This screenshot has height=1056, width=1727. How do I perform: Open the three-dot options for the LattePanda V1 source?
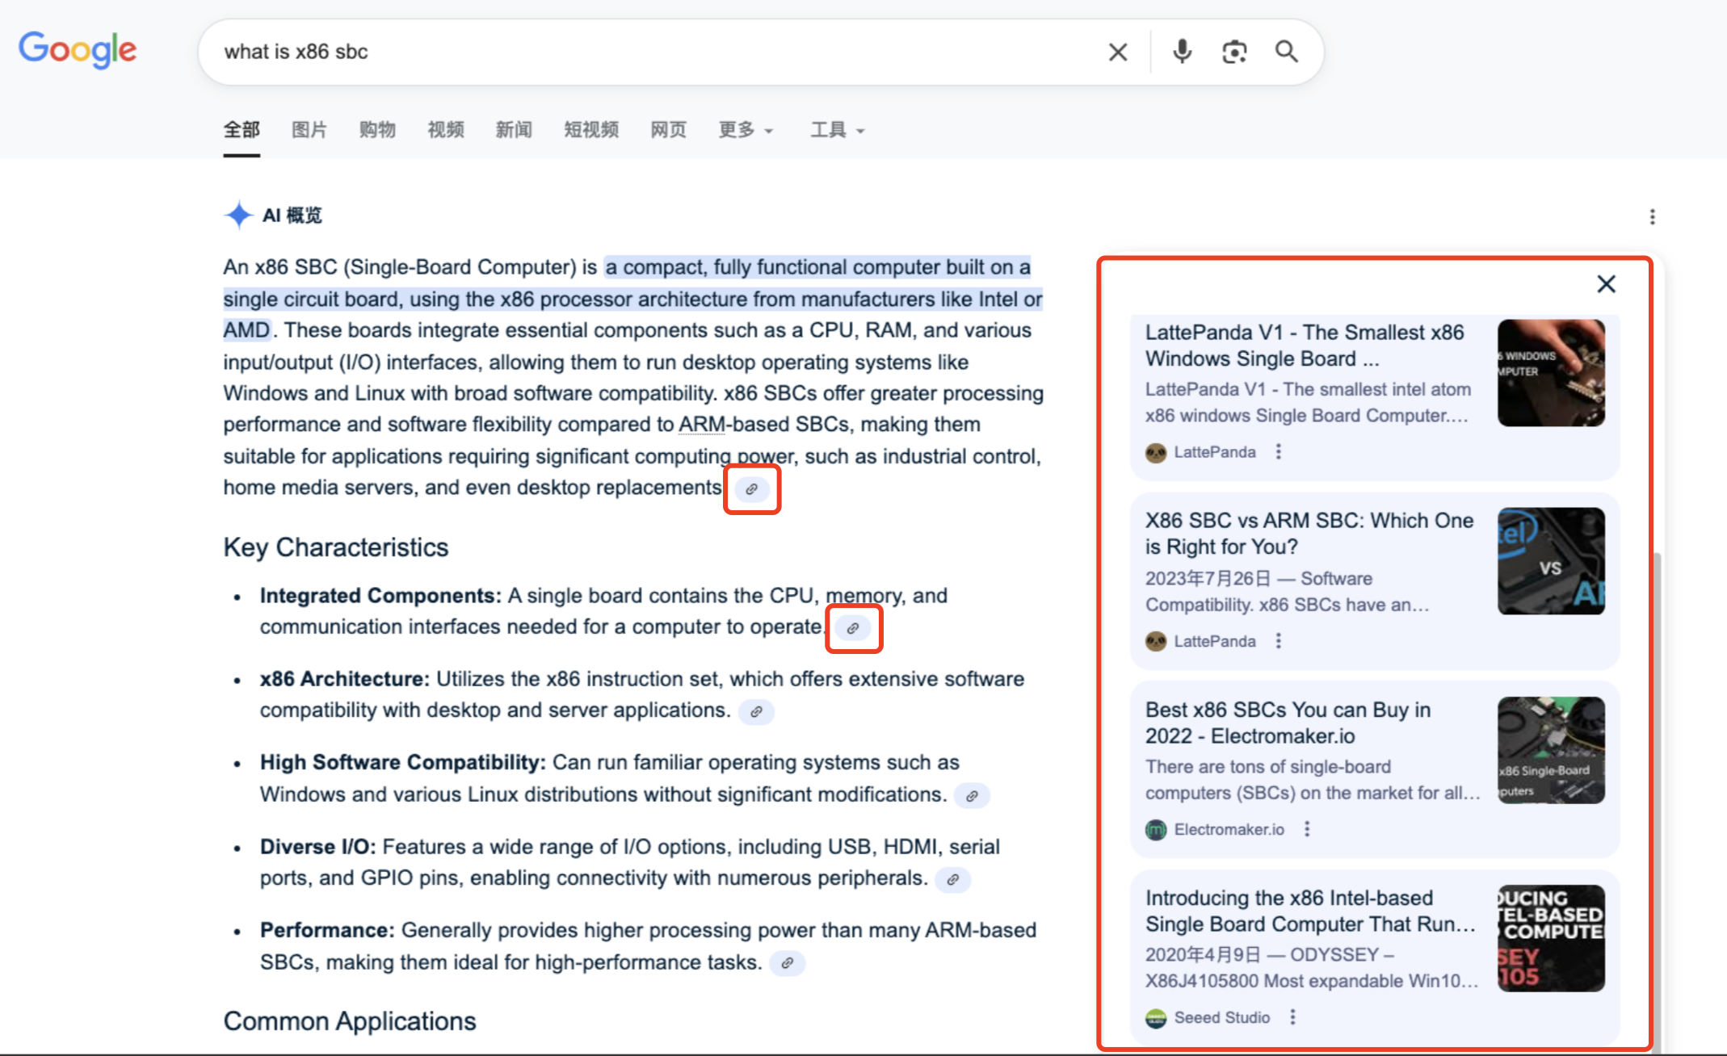point(1279,452)
